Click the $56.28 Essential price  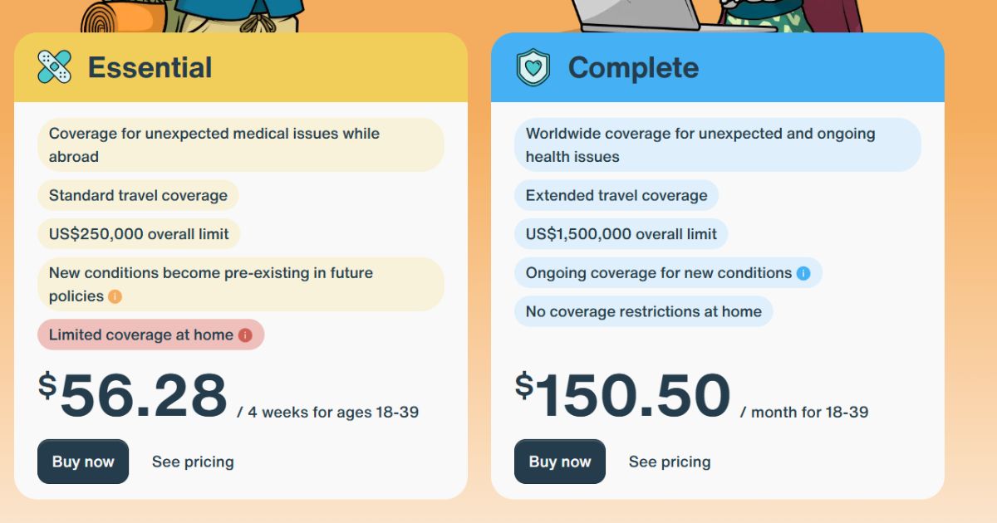(x=133, y=395)
